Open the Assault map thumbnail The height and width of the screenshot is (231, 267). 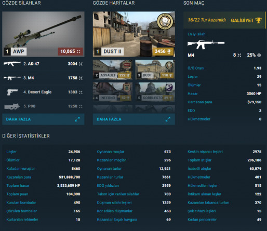(113, 70)
